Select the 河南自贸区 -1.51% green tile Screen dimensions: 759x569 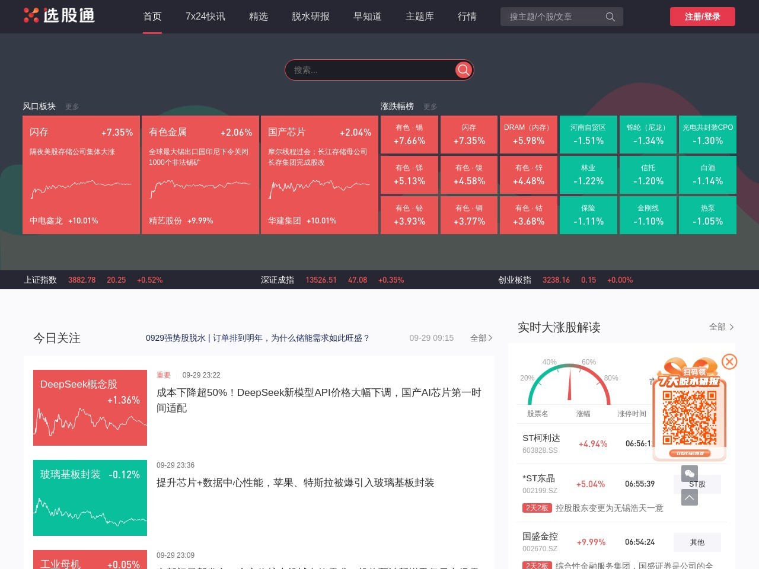(588, 135)
